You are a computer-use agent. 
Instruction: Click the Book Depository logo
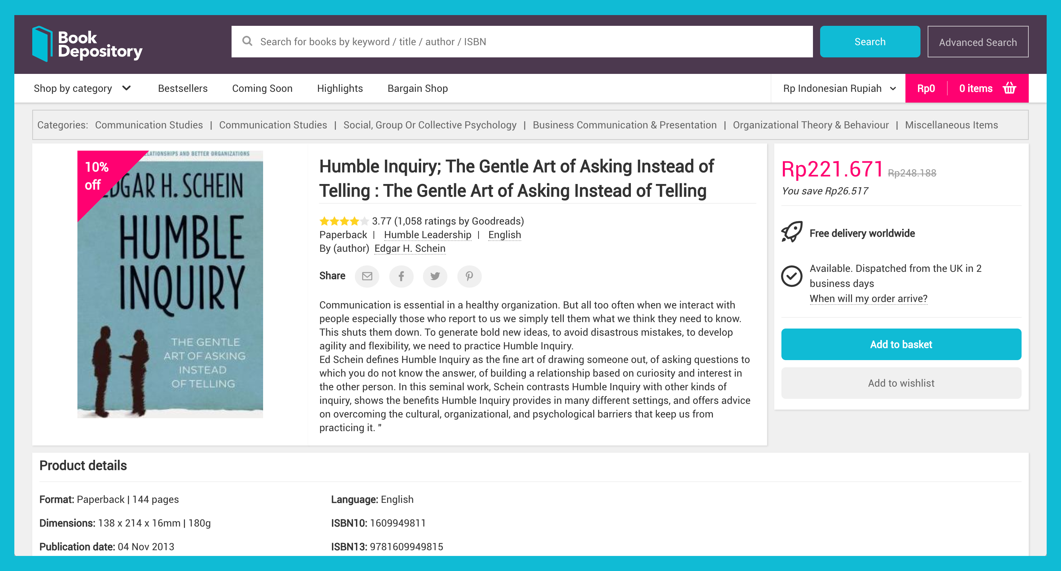pyautogui.click(x=87, y=44)
